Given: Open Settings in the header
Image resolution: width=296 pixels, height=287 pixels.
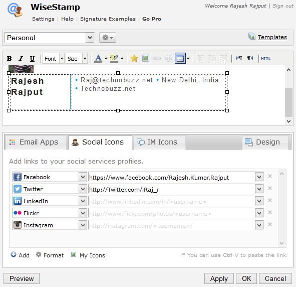Looking at the screenshot, I should click(x=43, y=19).
